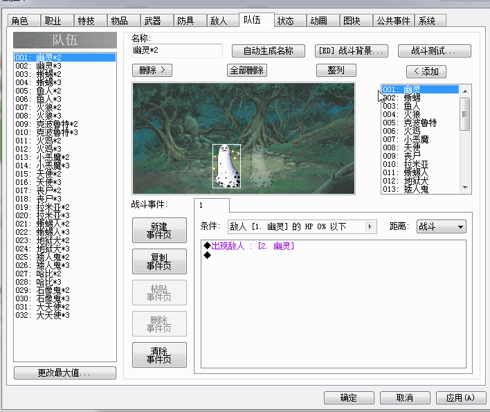Image resolution: width=490 pixels, height=412 pixels.
Task: Confirm with the 确定 button
Action: click(x=349, y=397)
